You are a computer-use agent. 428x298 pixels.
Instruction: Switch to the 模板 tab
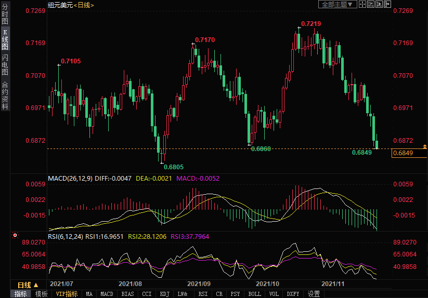(x=41, y=294)
